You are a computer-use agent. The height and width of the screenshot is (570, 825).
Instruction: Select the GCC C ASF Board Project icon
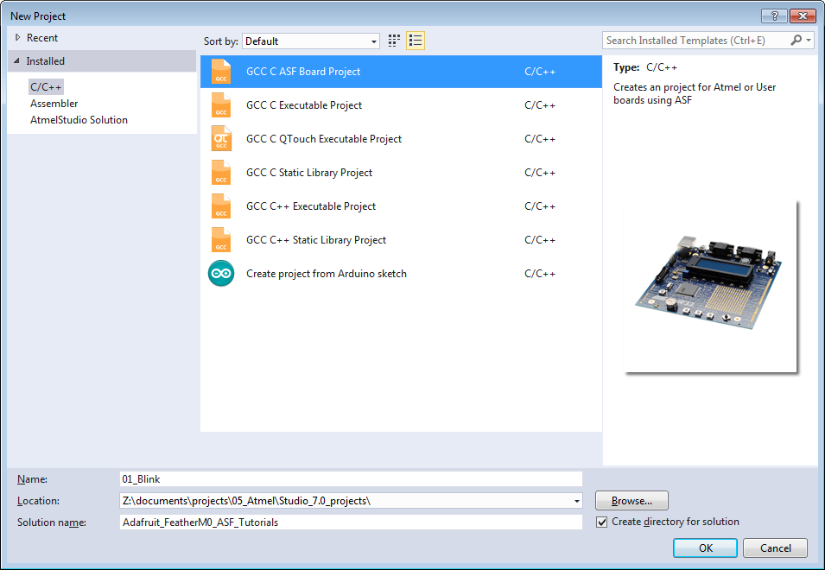221,72
